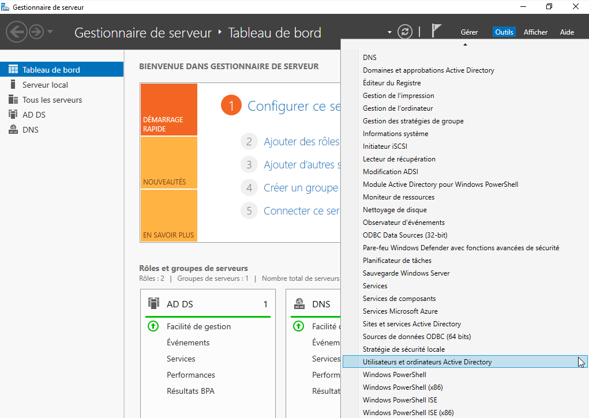
Task: Select the NOUVEAUTÉS tile
Action: click(x=168, y=163)
